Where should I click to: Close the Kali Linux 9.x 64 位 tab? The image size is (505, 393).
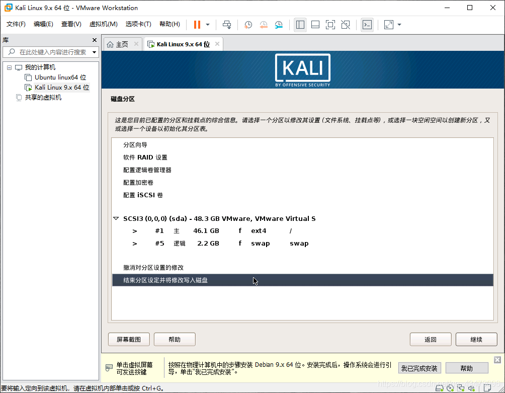pyautogui.click(x=217, y=44)
